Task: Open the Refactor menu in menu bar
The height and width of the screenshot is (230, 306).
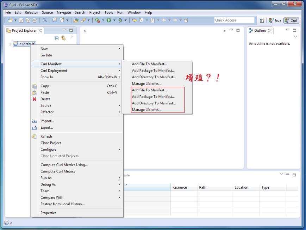Action: click(x=31, y=12)
